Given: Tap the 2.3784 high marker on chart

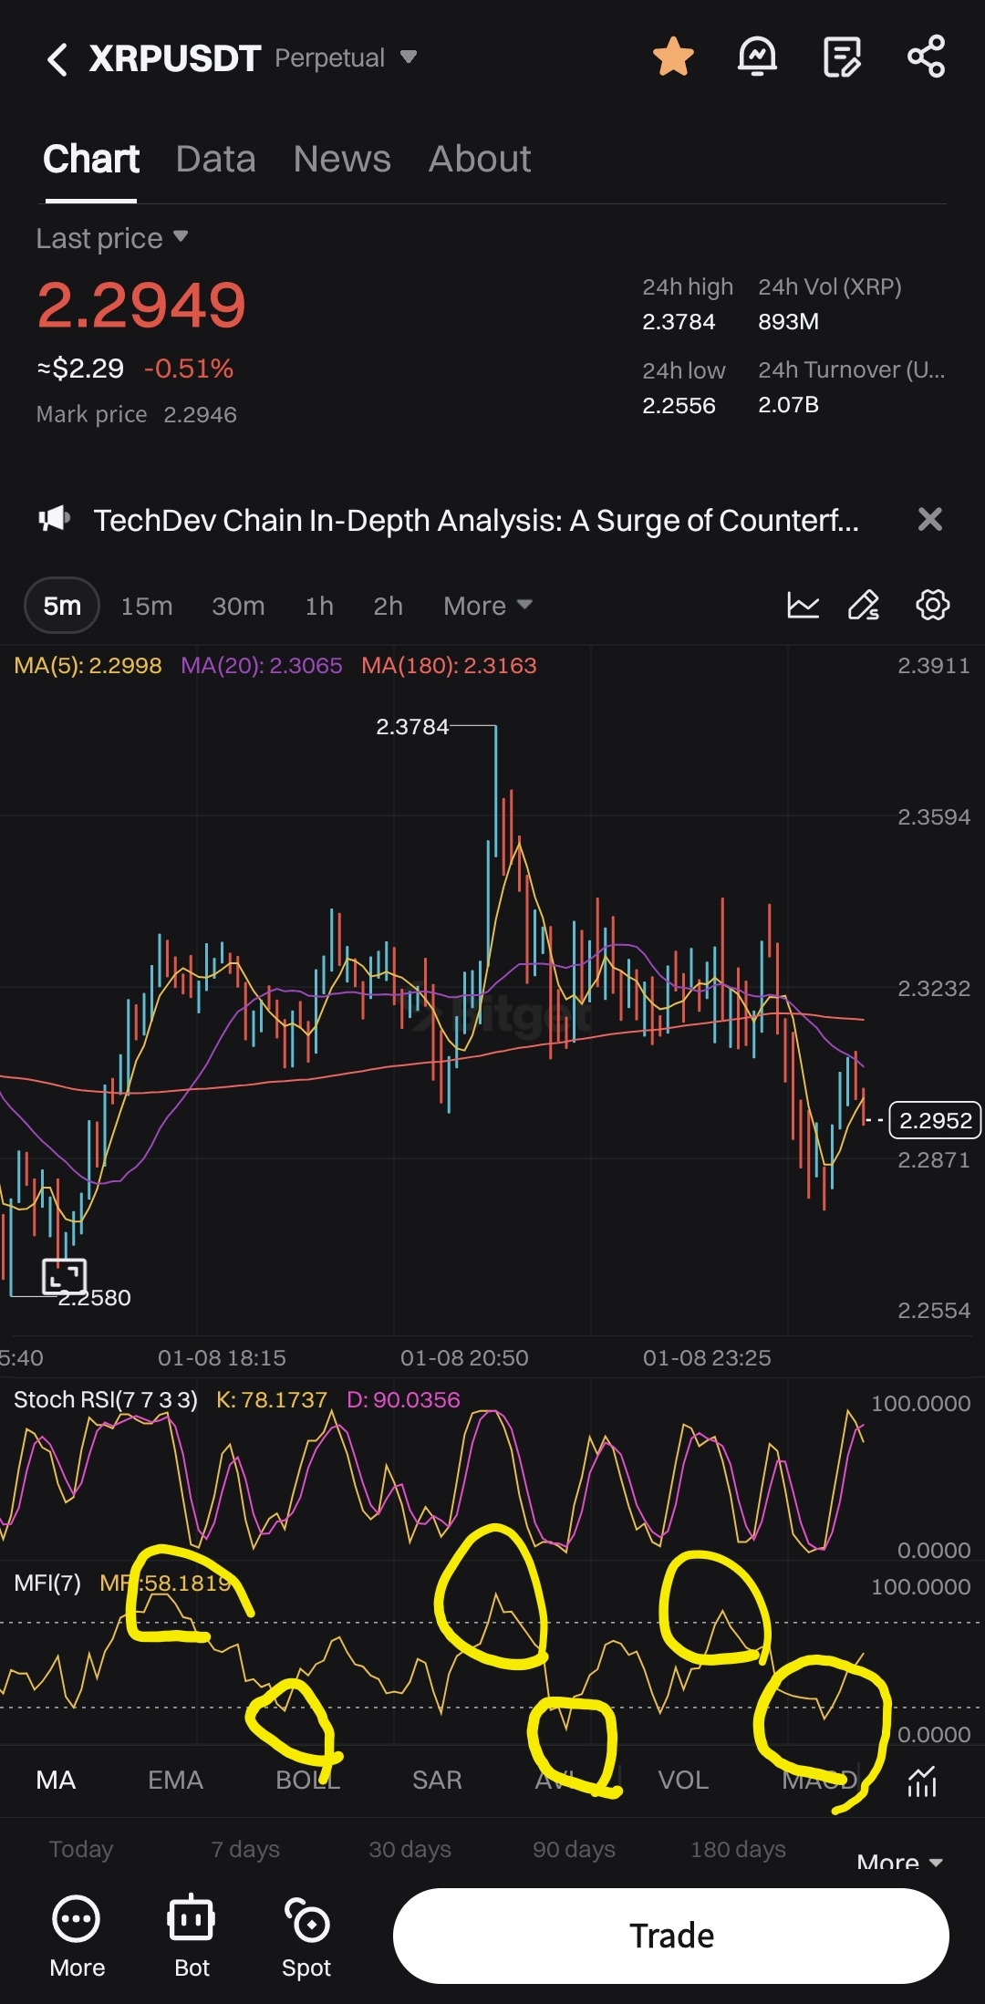Looking at the screenshot, I should point(412,727).
